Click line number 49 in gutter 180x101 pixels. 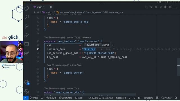pos(38,49)
